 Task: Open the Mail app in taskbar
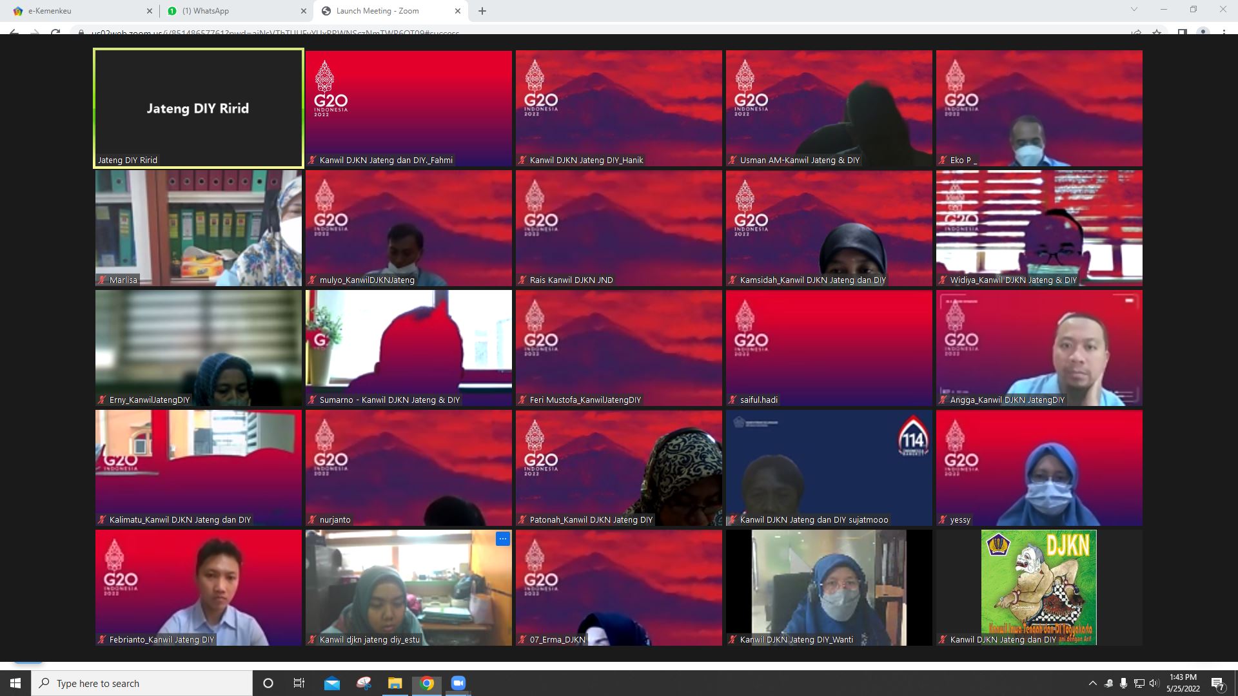click(x=331, y=683)
